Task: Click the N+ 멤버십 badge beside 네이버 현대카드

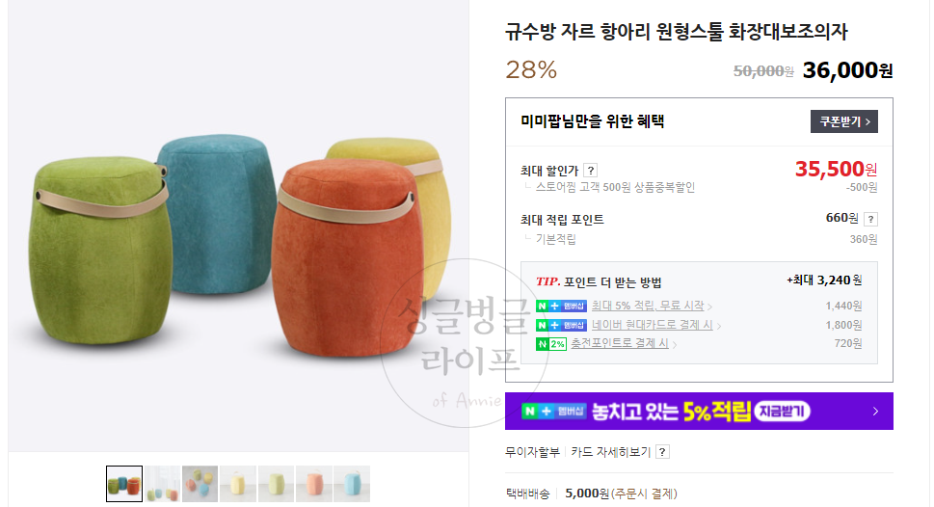Action: [561, 325]
